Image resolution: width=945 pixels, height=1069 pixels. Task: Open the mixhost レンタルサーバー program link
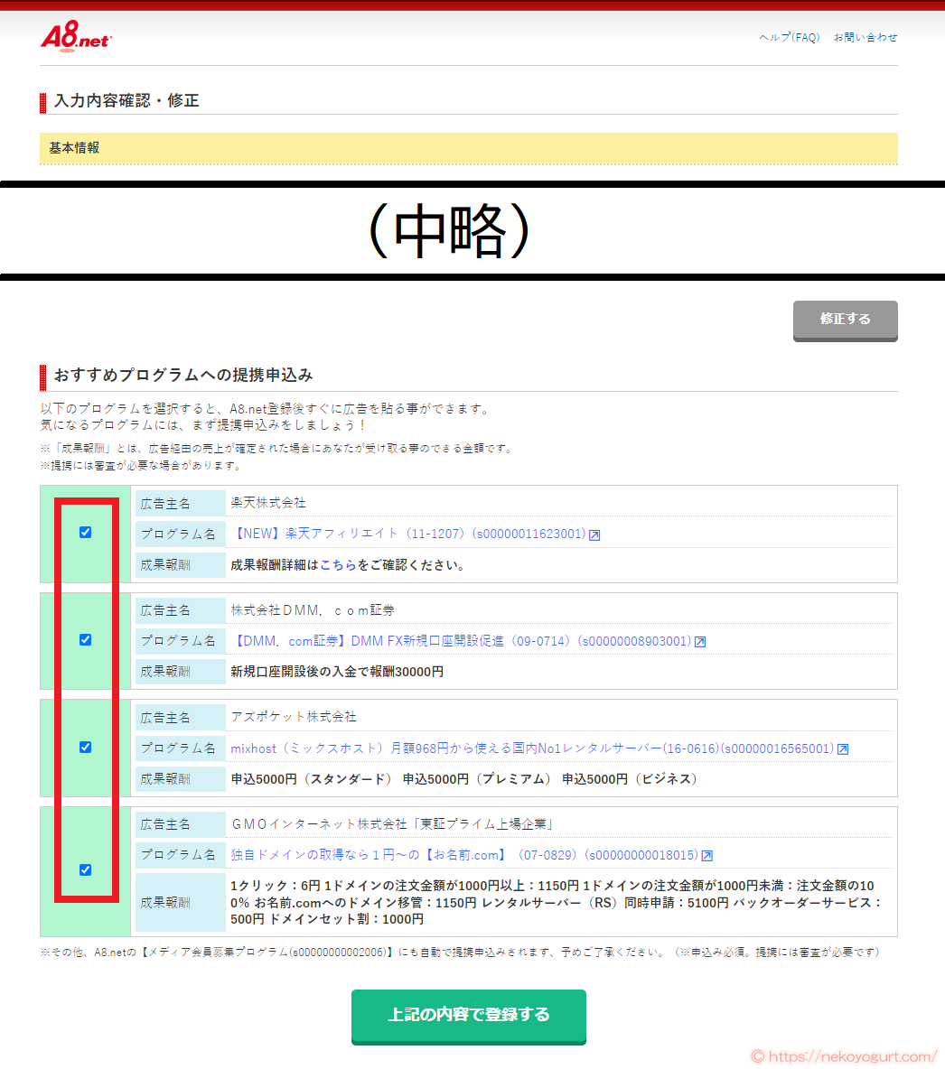click(533, 747)
